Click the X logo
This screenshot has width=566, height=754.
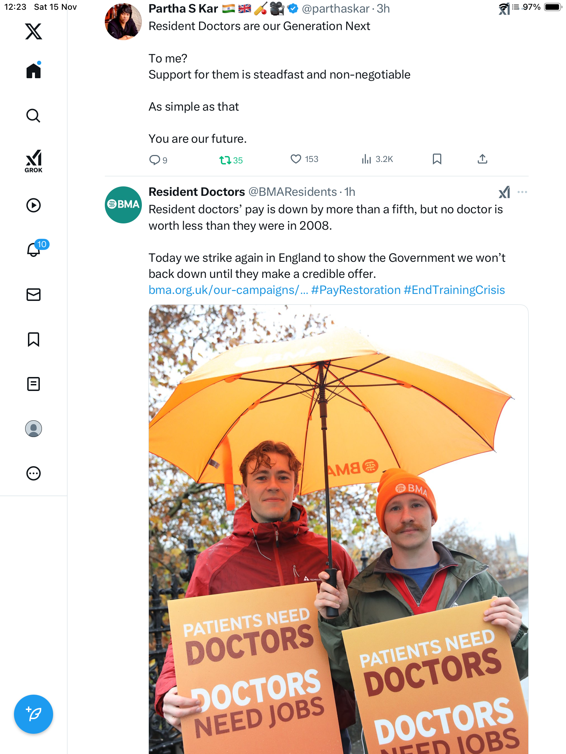click(x=34, y=31)
